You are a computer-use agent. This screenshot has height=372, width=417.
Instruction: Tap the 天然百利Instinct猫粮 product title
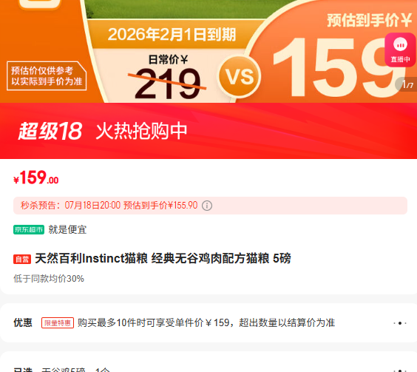(163, 258)
